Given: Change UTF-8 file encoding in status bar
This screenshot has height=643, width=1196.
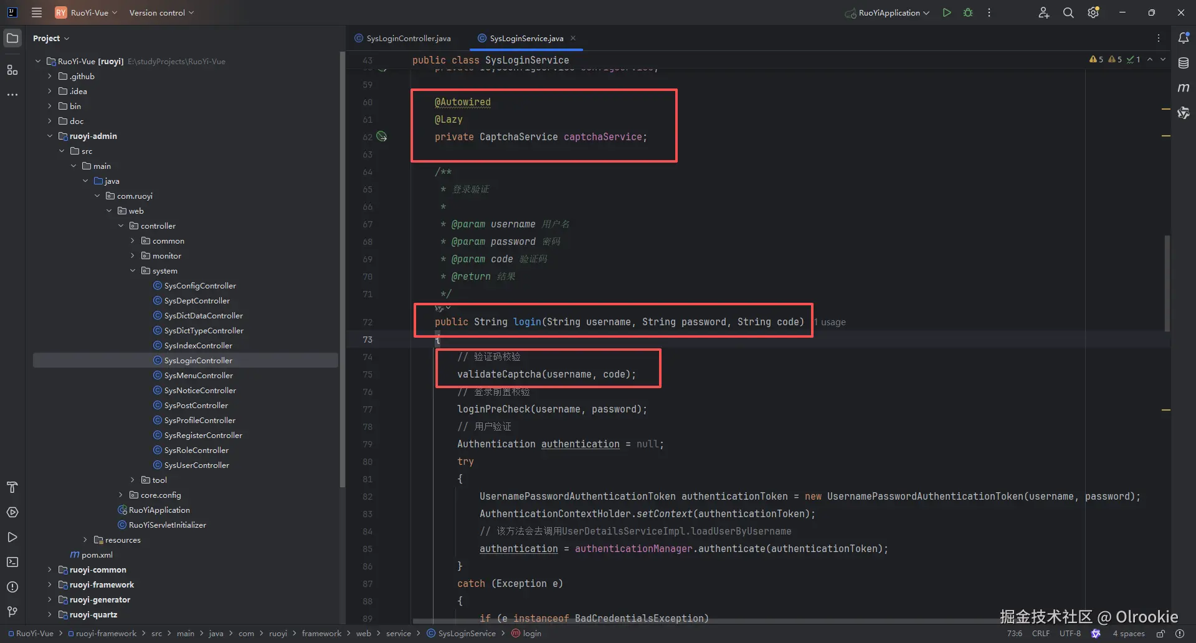Looking at the screenshot, I should coord(1070,634).
